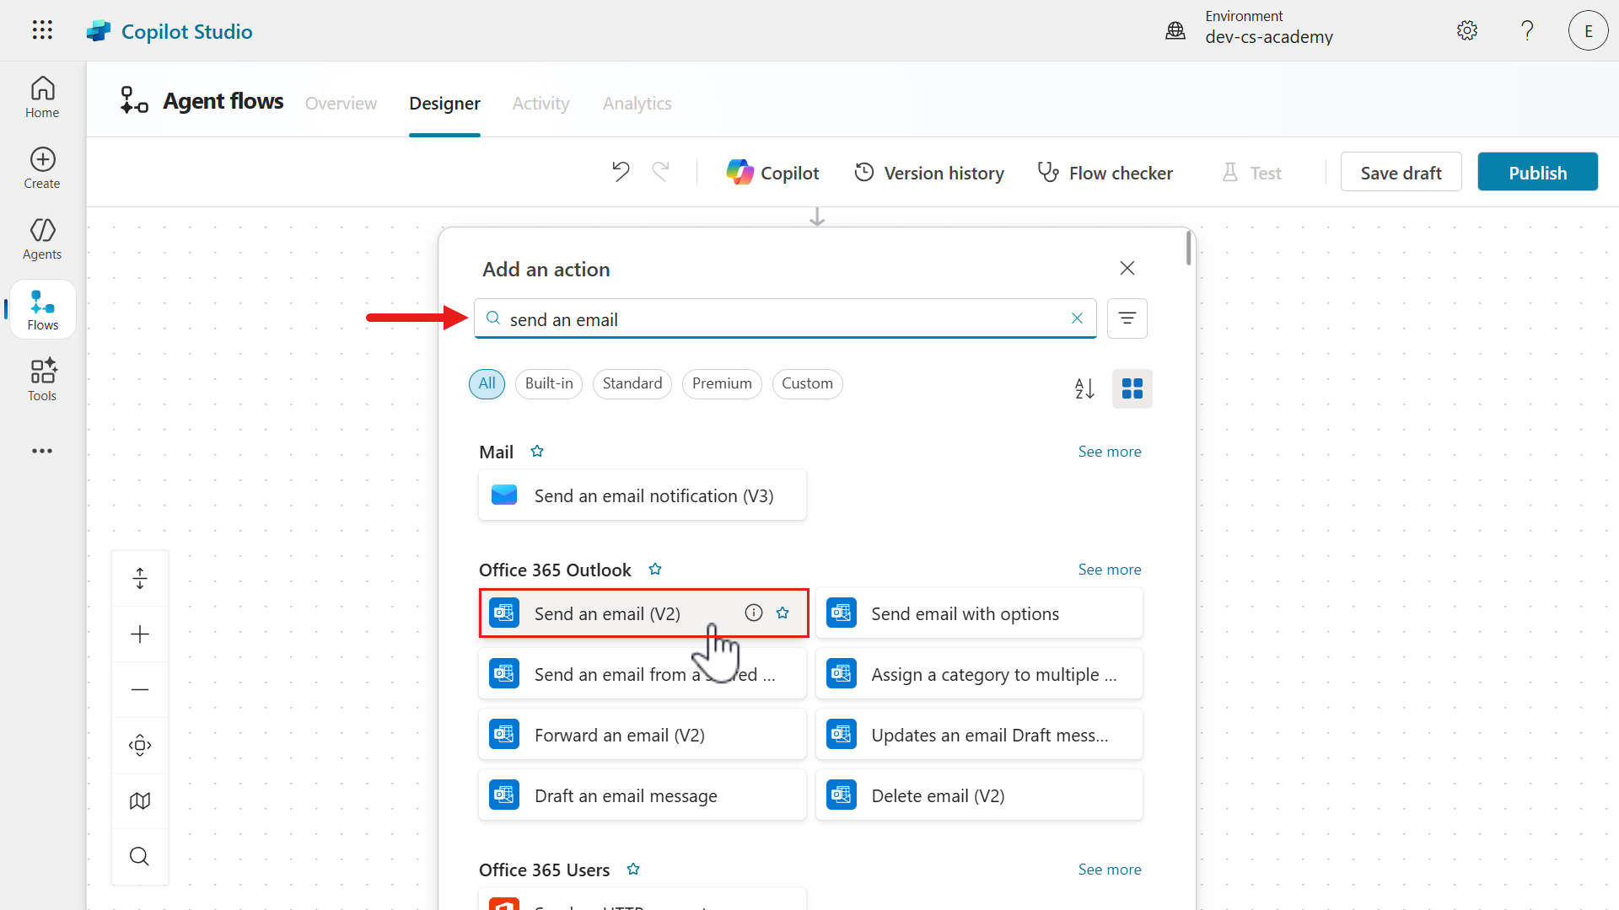Open the filter options beside the search box

tap(1127, 318)
